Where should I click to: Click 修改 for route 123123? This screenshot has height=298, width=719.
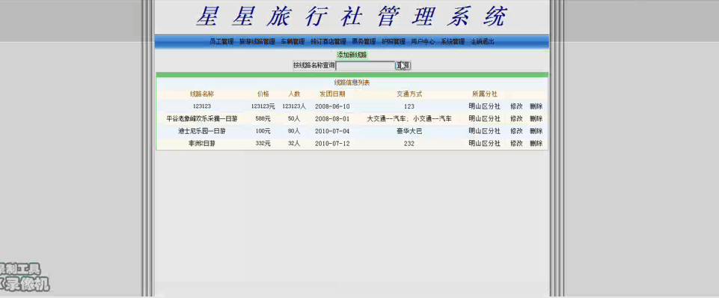coord(516,106)
